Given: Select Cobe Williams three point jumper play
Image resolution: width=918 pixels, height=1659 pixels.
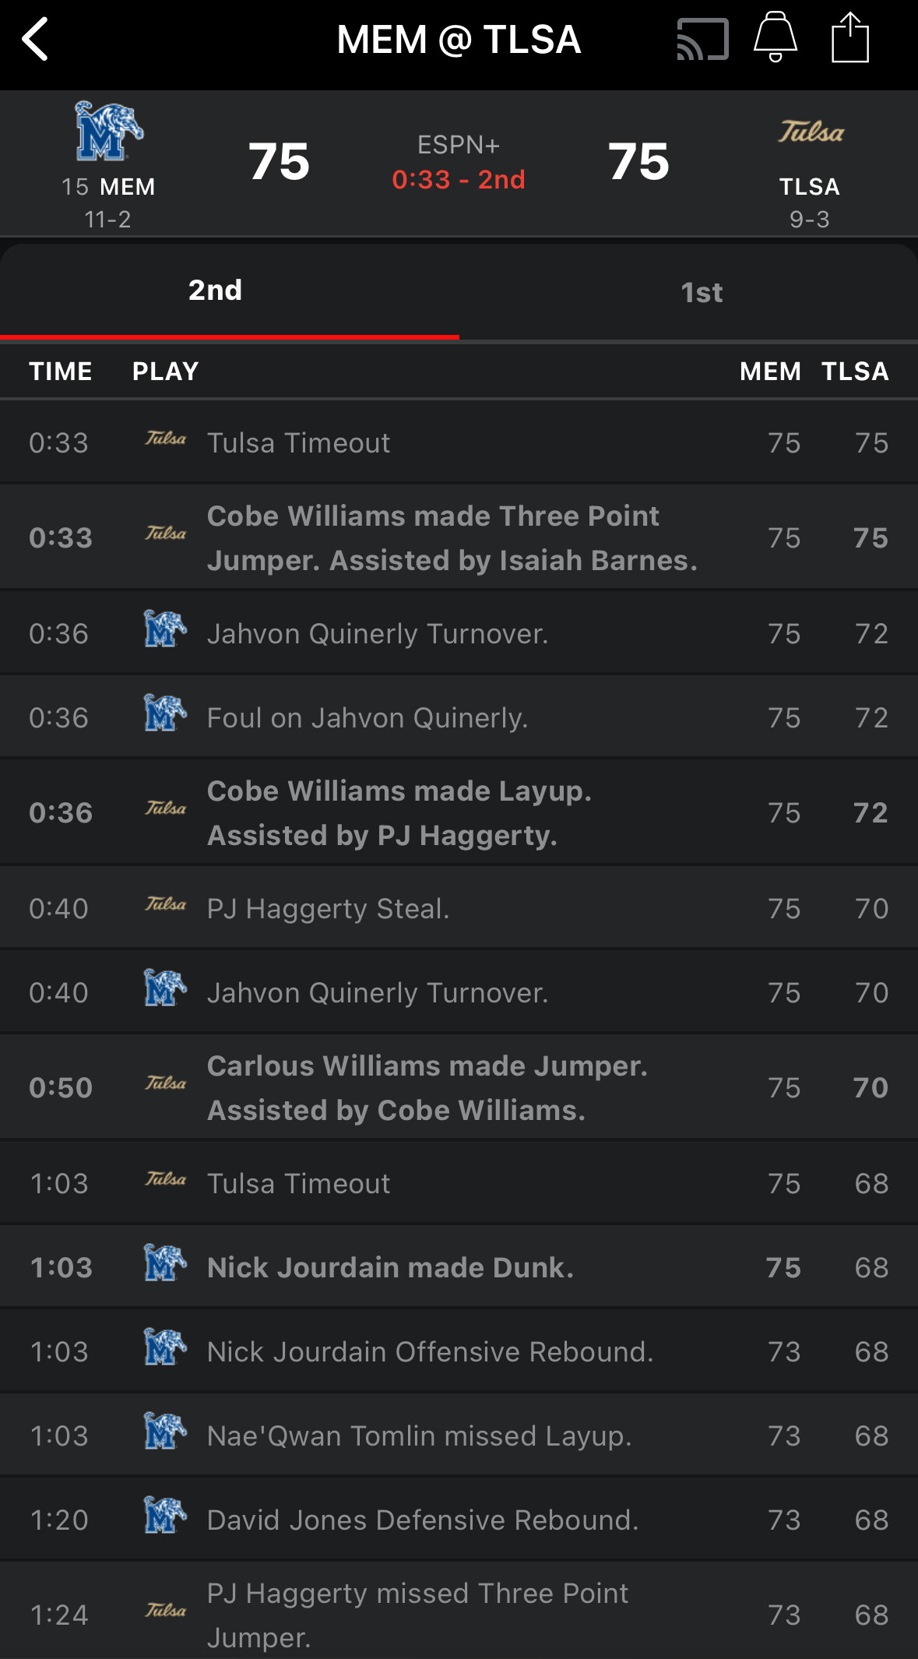Looking at the screenshot, I should click(x=452, y=537).
